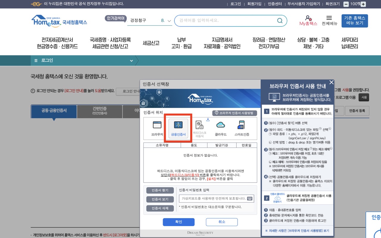Click the 인증센터 link
381x238 pixels.
(275, 4)
